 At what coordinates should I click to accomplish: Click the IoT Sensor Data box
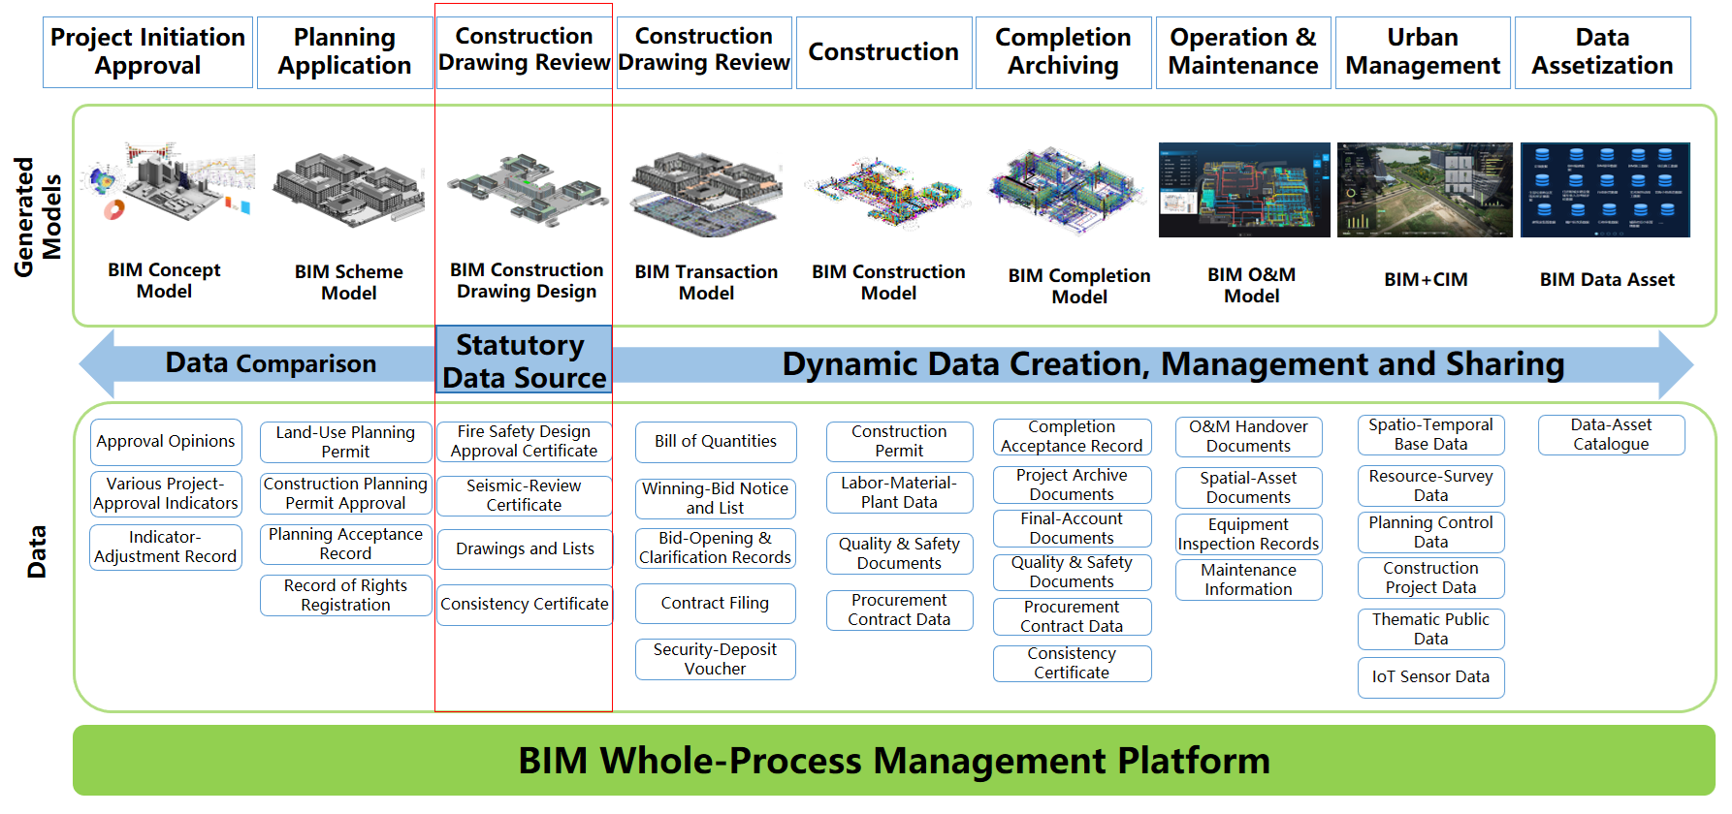[1430, 677]
